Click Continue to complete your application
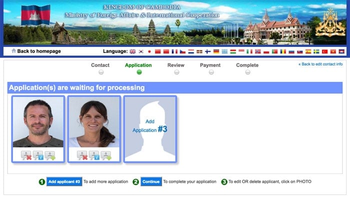 pos(151,181)
